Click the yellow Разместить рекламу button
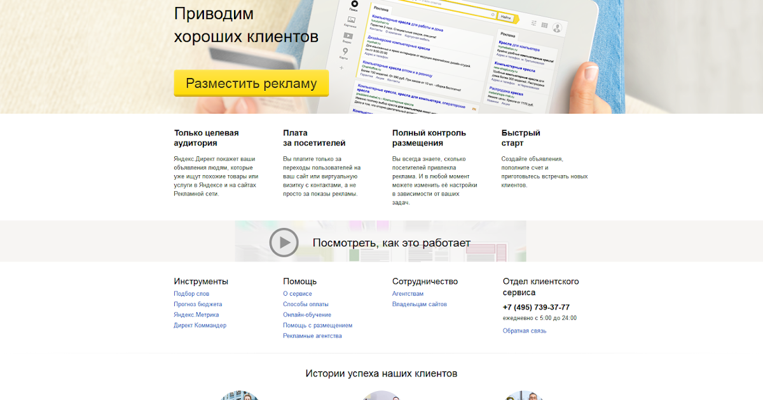The height and width of the screenshot is (400, 763). coord(251,83)
